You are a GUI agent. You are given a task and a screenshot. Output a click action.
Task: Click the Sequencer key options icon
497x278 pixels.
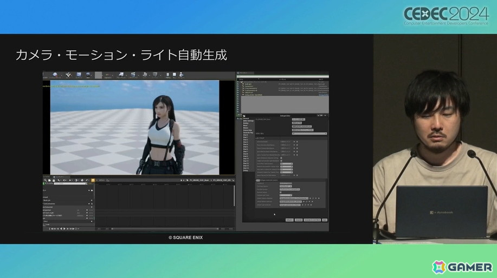[76, 180]
